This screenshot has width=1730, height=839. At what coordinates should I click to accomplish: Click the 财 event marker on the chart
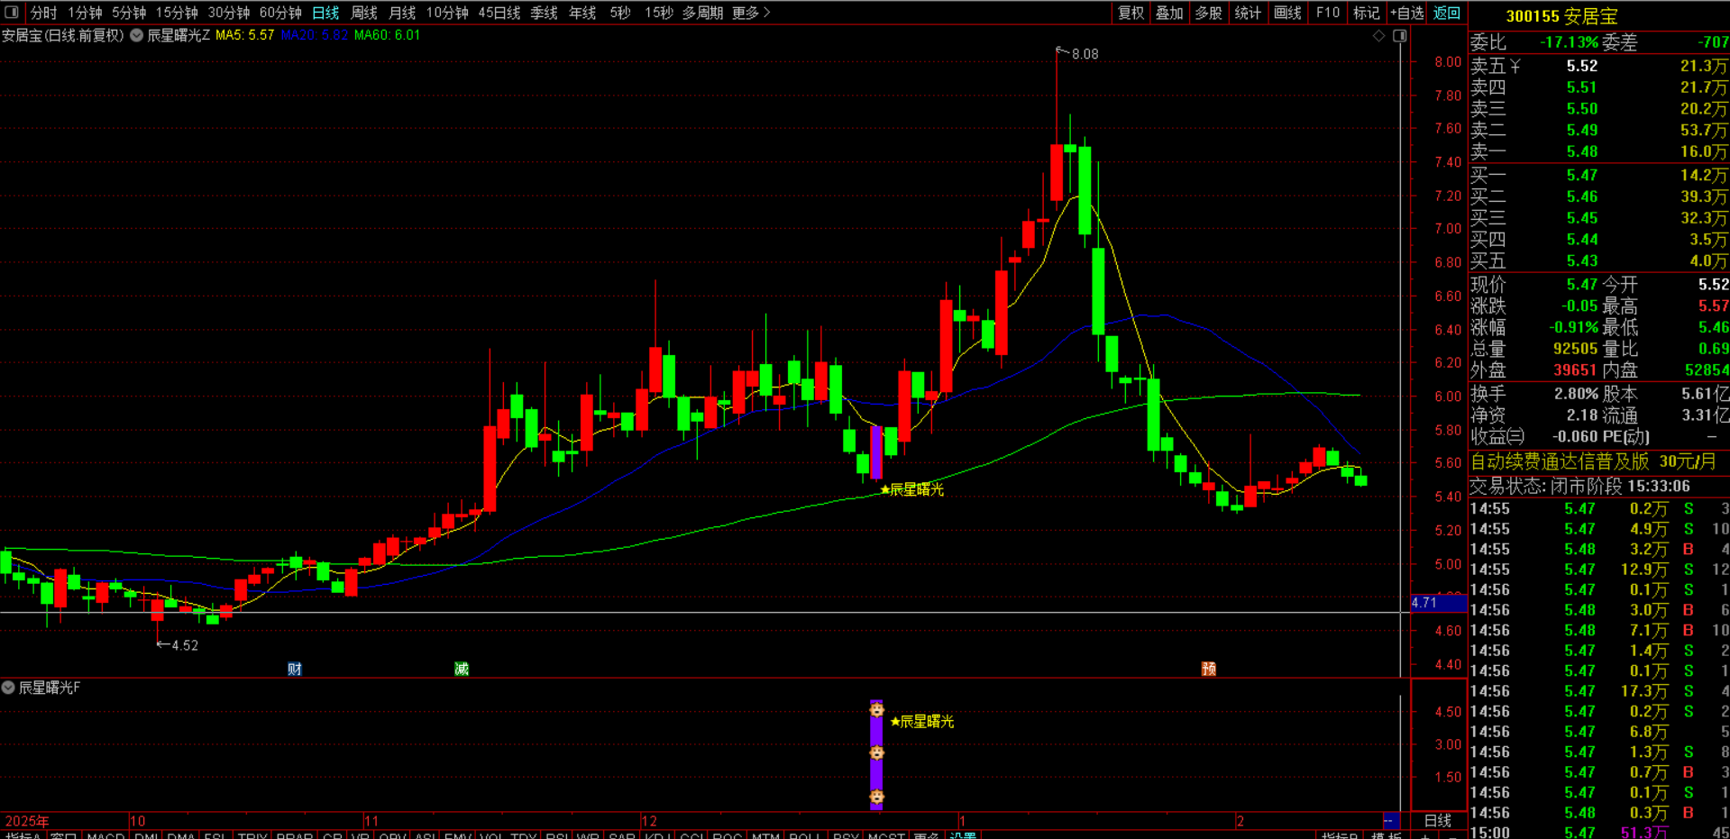pyautogui.click(x=295, y=669)
